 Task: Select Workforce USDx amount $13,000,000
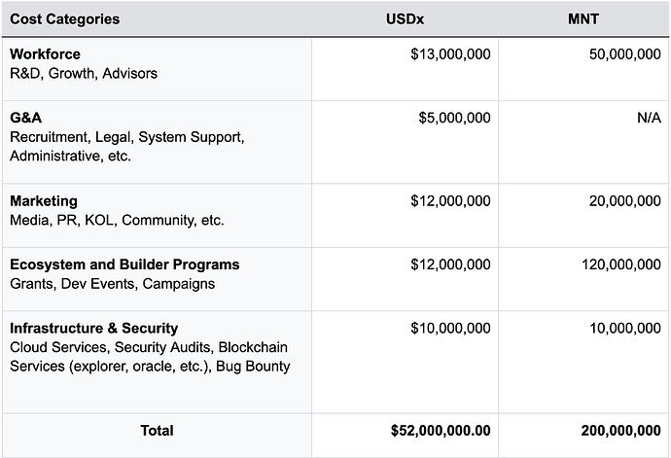coord(451,54)
